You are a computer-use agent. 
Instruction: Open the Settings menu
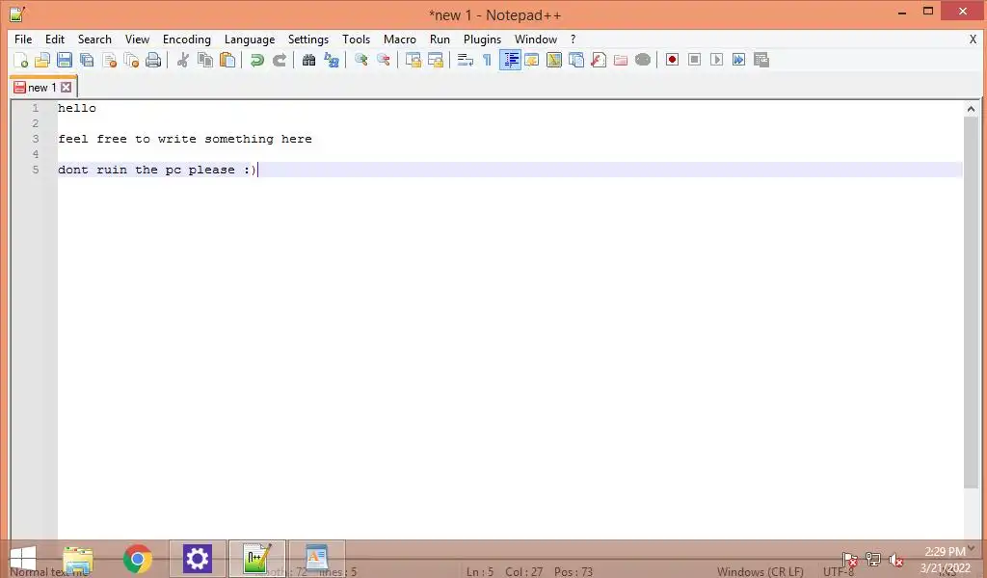click(x=307, y=39)
